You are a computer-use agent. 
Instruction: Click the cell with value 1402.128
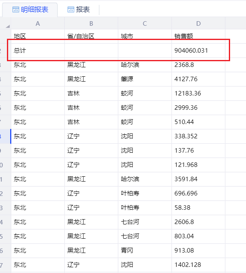198,265
